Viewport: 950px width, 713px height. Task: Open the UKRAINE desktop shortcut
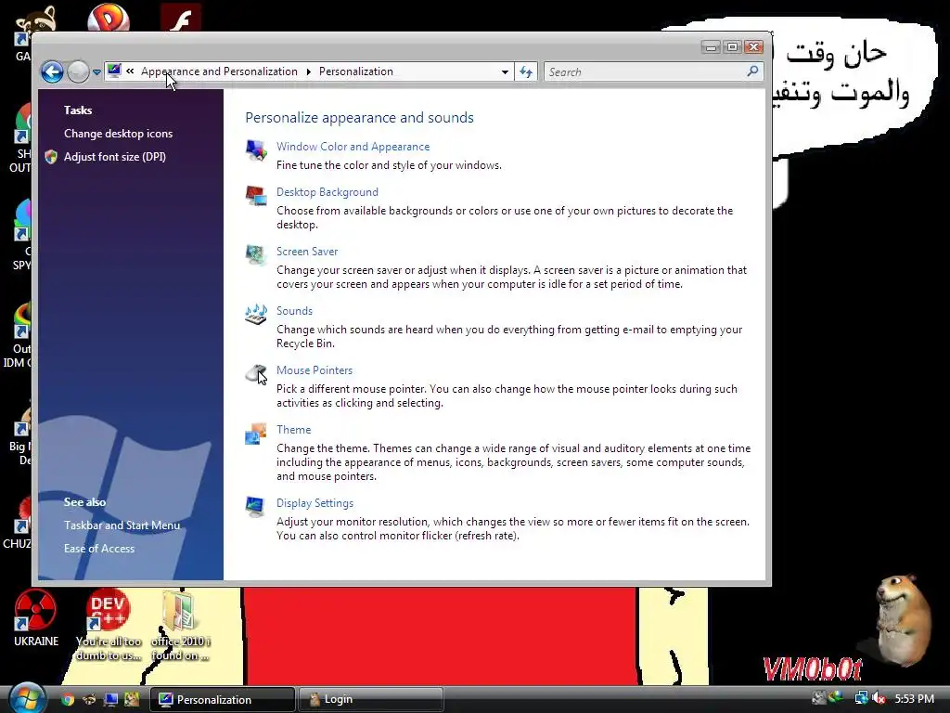(x=36, y=618)
